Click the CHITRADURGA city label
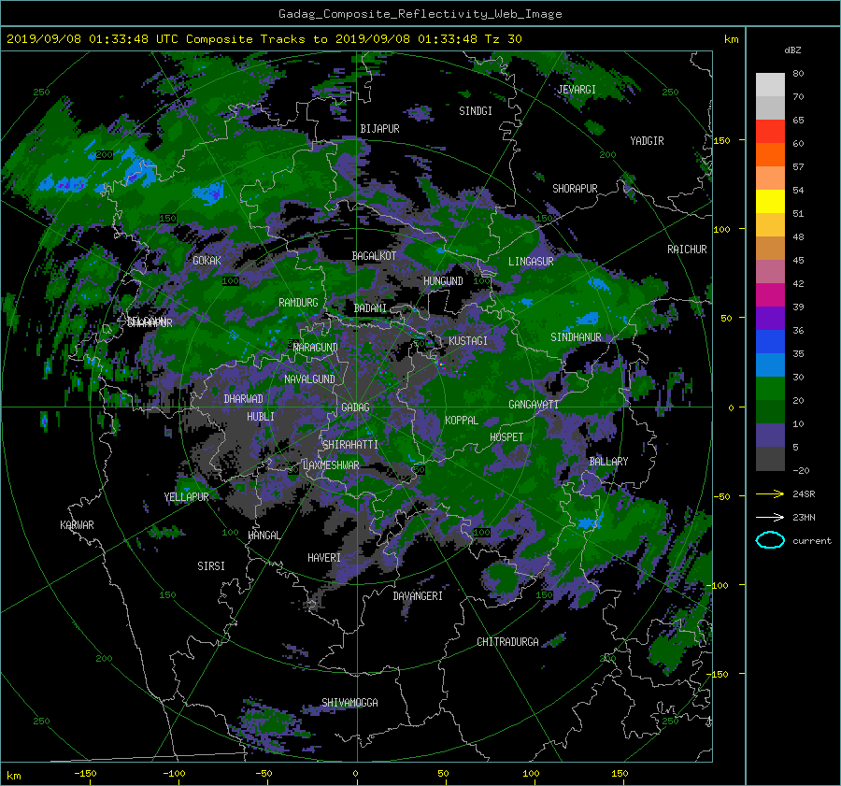 point(507,642)
